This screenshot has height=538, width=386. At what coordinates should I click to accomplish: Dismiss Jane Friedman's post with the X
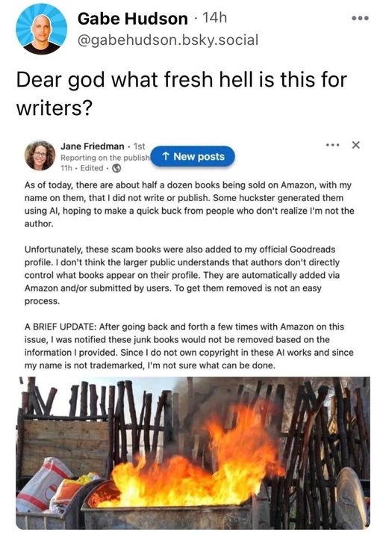356,145
